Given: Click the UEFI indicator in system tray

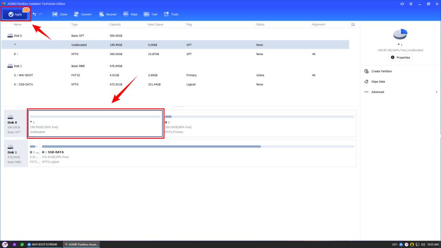Looking at the screenshot, I should tap(394, 245).
